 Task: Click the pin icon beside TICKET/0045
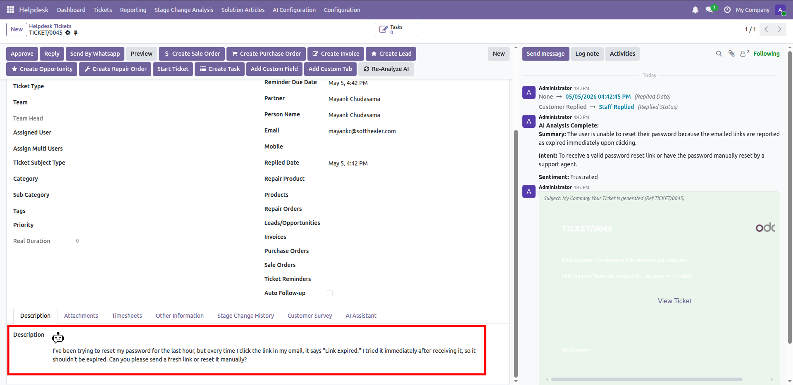pos(76,33)
